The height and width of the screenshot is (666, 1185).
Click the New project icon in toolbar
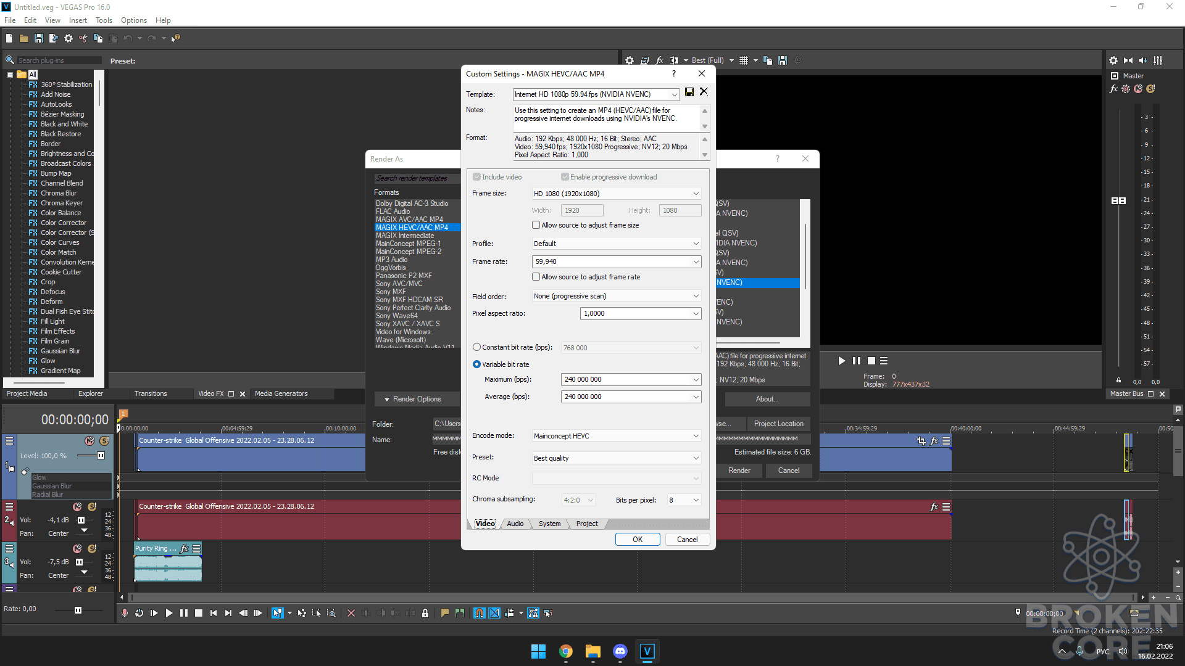(x=9, y=38)
